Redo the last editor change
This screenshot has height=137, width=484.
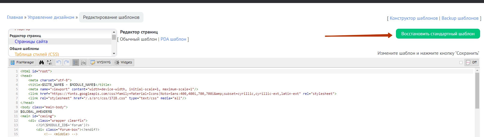(66, 63)
